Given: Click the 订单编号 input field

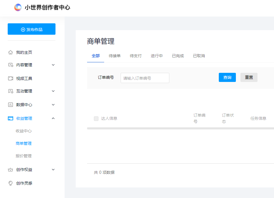Looking at the screenshot, I should (145, 78).
